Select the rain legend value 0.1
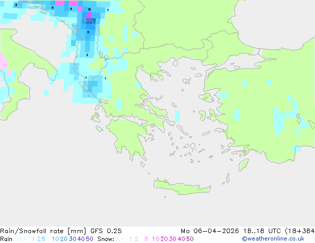The width and height of the screenshot is (315, 243). click(x=21, y=239)
